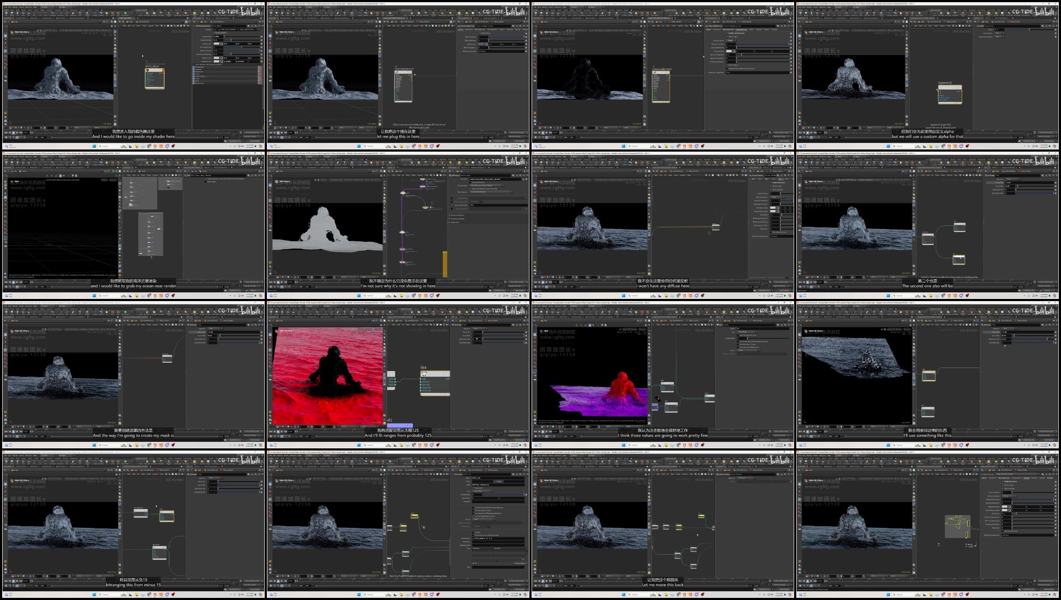Open File menu in 'inside my shader' frame
Viewport: 1061px width, 600px height.
point(6,7)
